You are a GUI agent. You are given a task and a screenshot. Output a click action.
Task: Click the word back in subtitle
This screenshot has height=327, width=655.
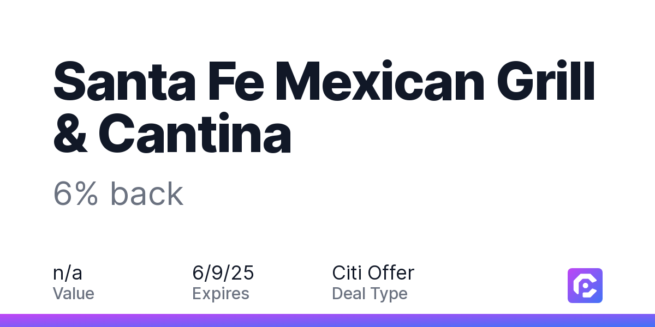click(x=147, y=193)
